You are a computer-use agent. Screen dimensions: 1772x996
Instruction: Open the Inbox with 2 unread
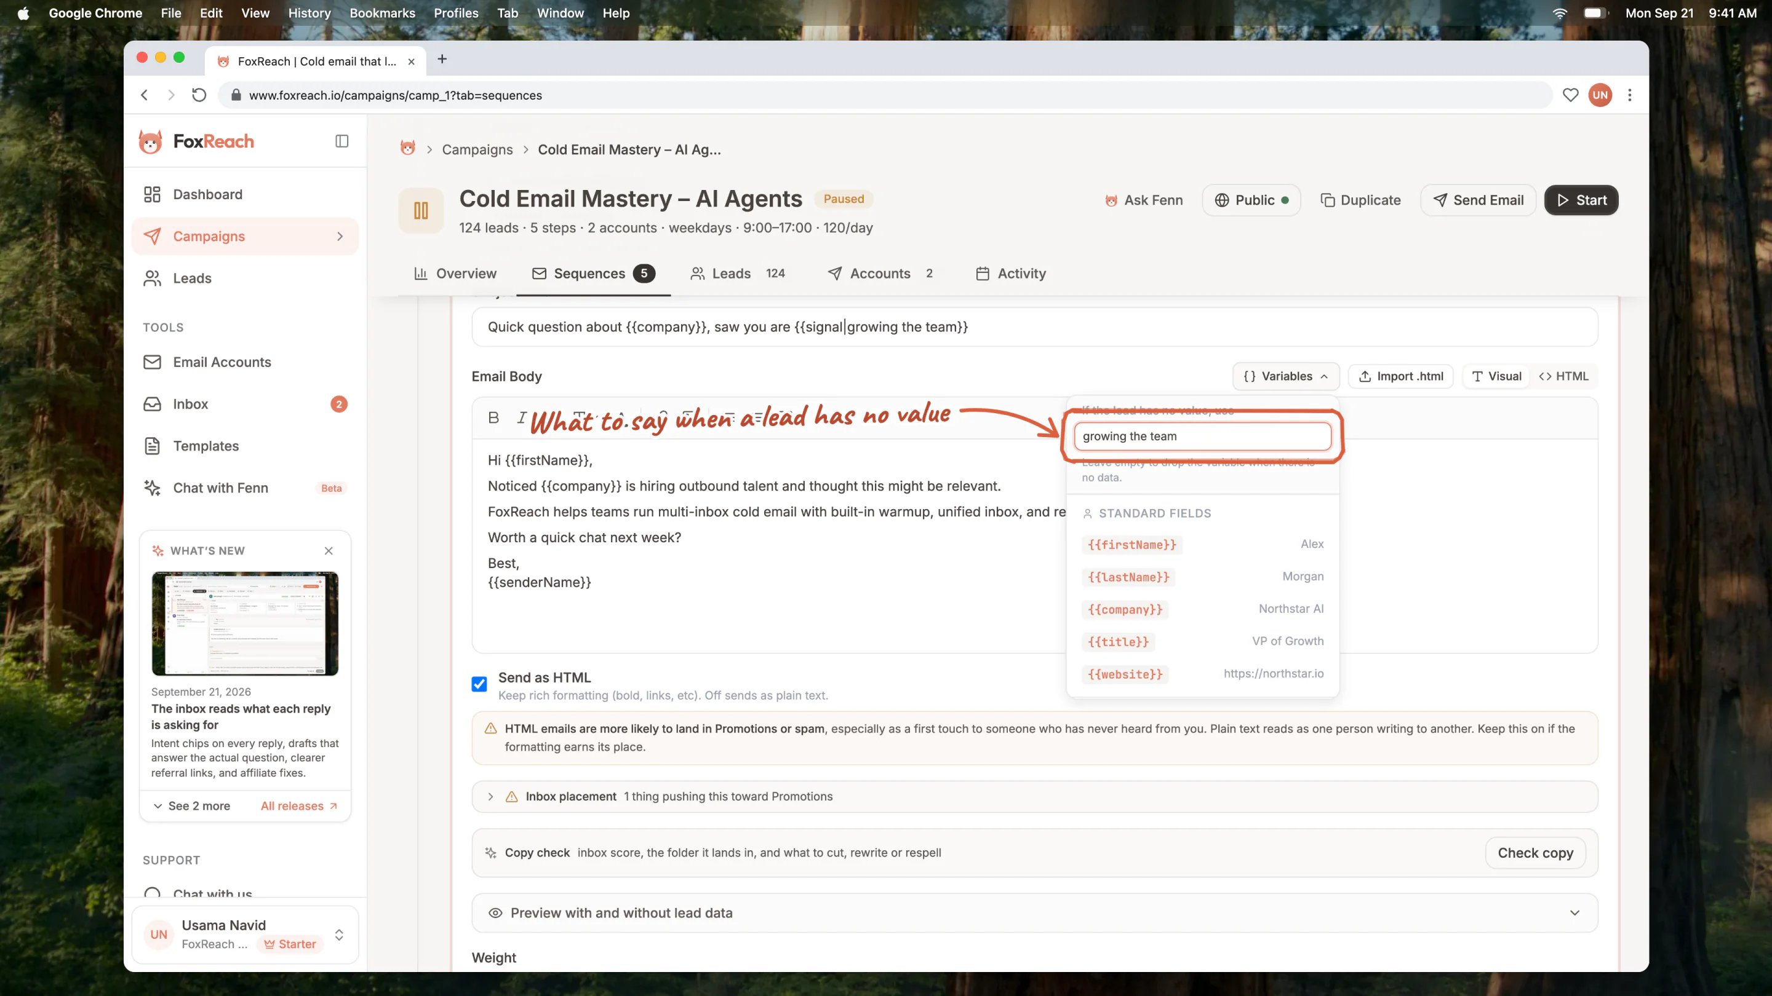(245, 404)
